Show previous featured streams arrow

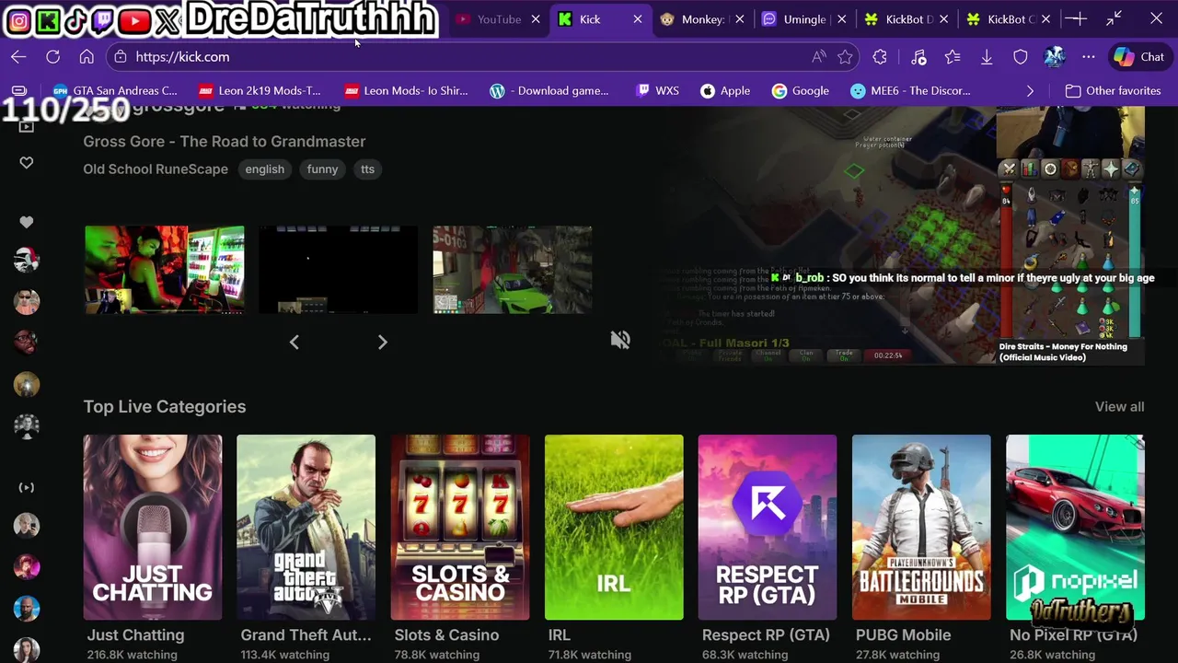point(294,342)
